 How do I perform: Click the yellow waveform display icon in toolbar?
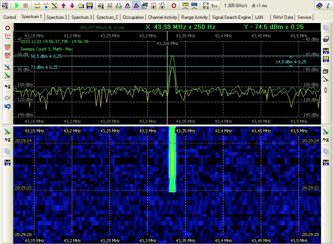[x=186, y=6]
